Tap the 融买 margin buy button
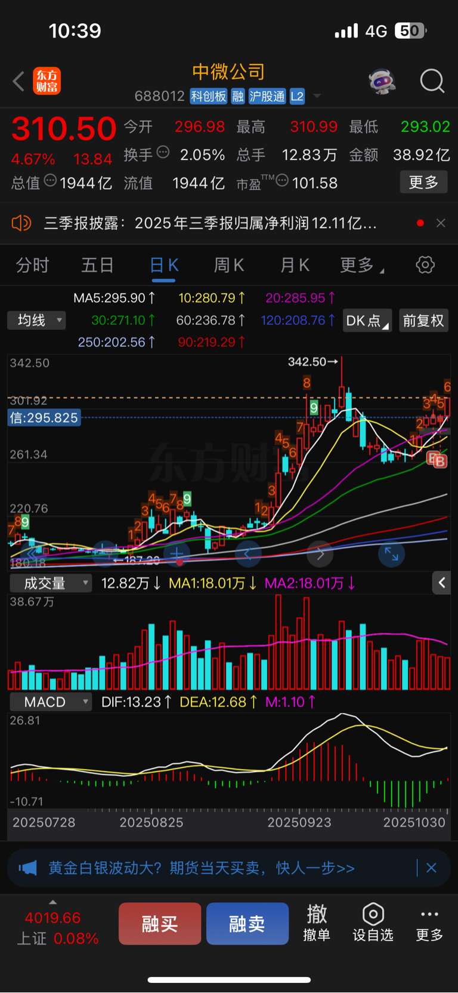458x993 pixels. point(160,924)
